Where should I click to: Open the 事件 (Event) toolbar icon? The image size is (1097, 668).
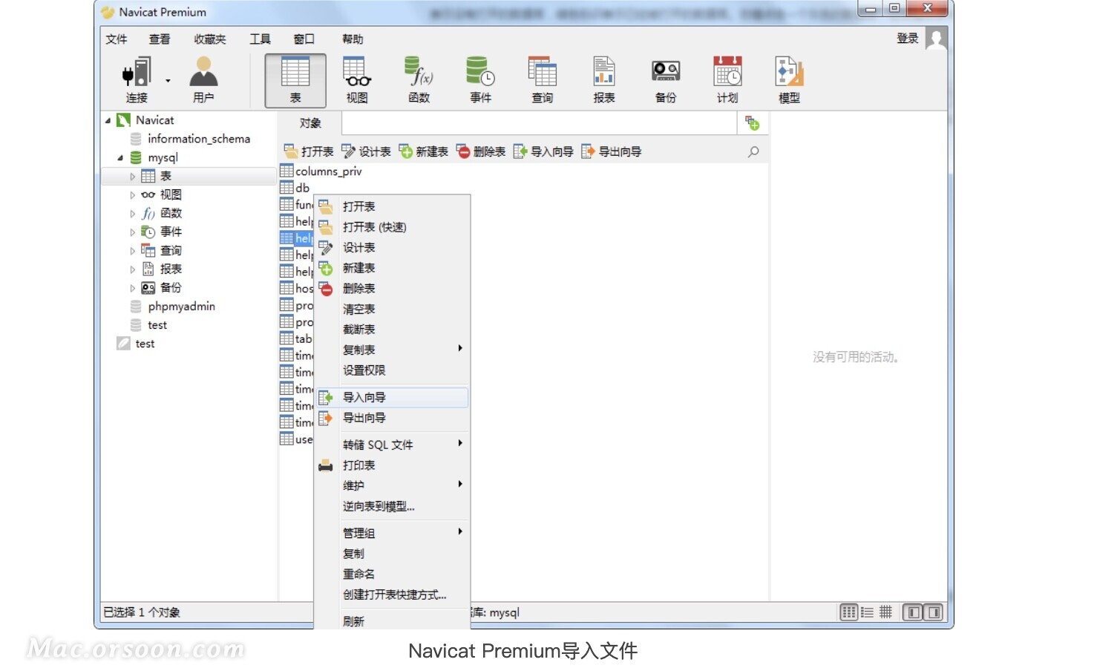coord(481,79)
